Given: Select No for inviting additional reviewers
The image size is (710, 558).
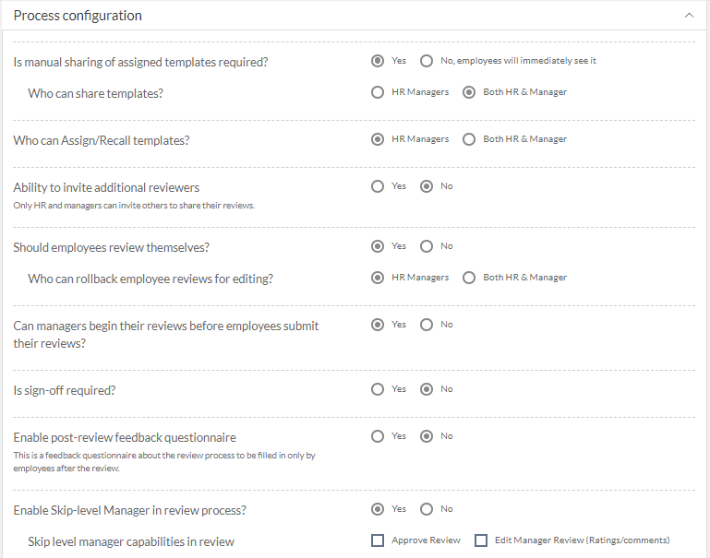Looking at the screenshot, I should (426, 186).
